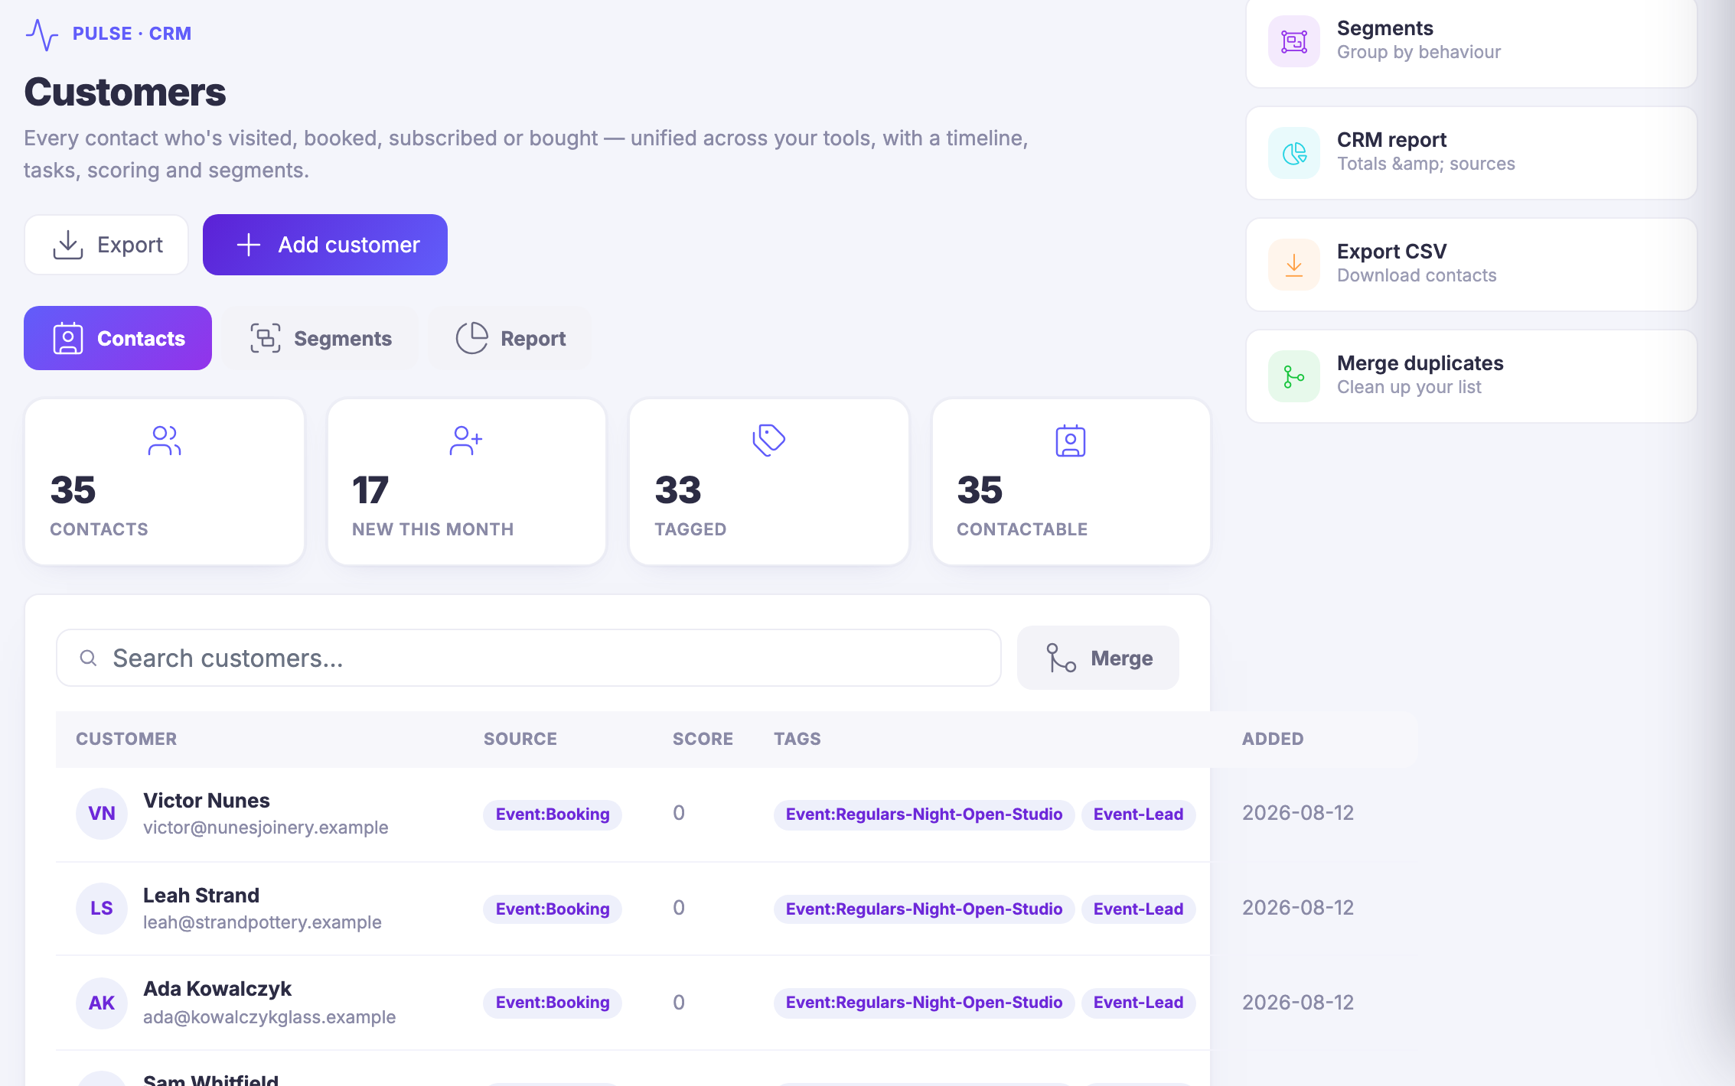This screenshot has width=1735, height=1086.
Task: Click the teal CRM report pie icon
Action: 1294,153
